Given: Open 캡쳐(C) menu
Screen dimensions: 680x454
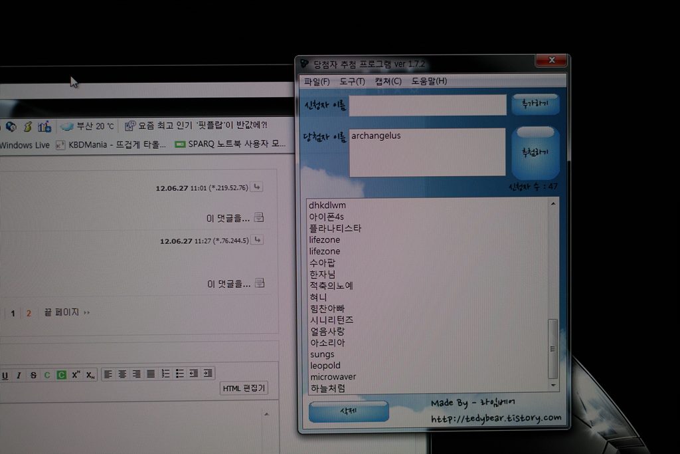Looking at the screenshot, I should [388, 81].
